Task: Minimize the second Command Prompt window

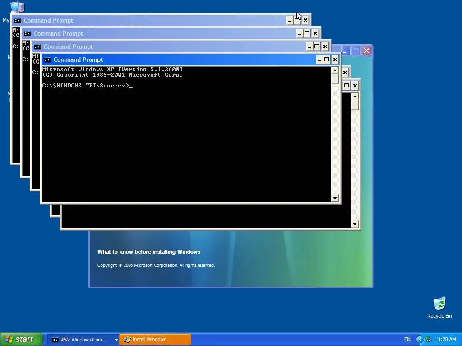Action: (x=300, y=33)
